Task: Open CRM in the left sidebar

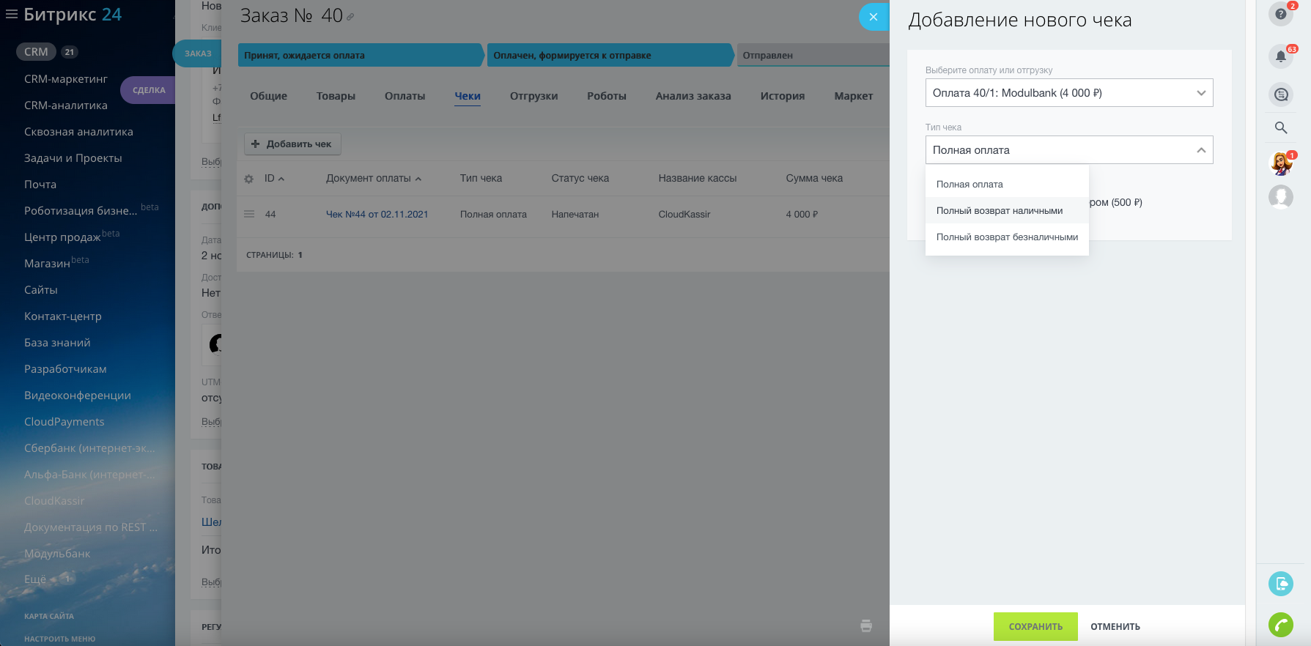Action: (36, 52)
